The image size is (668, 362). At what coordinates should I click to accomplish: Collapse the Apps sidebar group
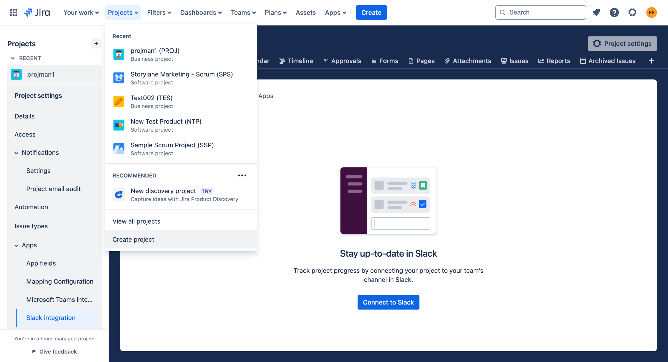tap(16, 246)
